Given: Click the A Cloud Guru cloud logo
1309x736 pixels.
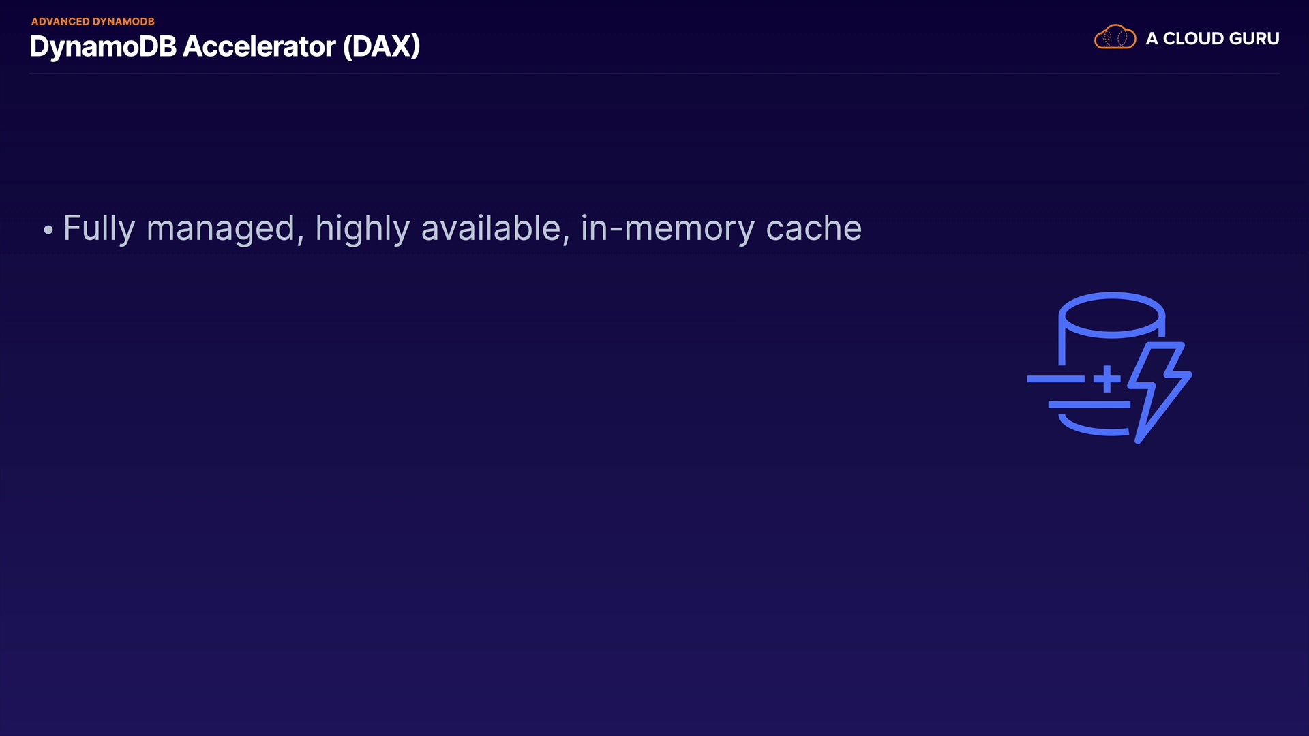Looking at the screenshot, I should [x=1115, y=37].
